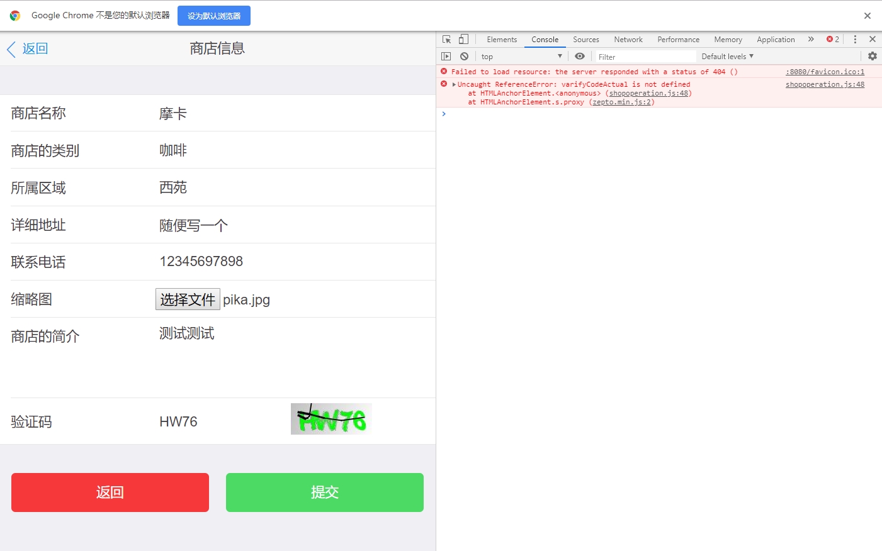Click the 缩略图 label

31,299
